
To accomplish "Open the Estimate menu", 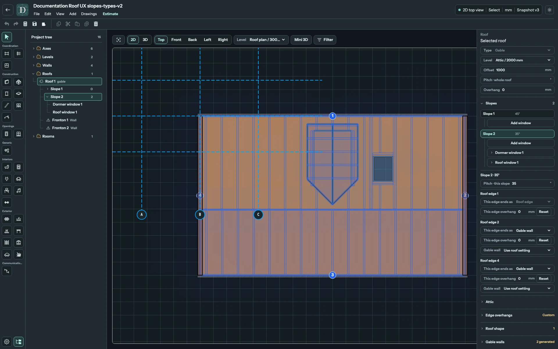I will click(110, 14).
